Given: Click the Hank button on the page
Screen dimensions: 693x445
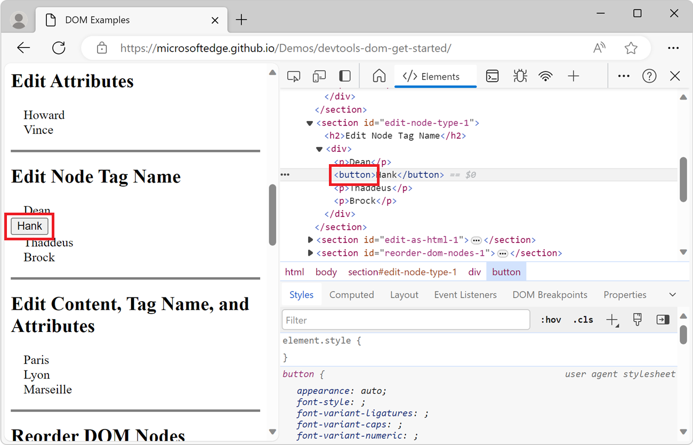Looking at the screenshot, I should coord(29,225).
